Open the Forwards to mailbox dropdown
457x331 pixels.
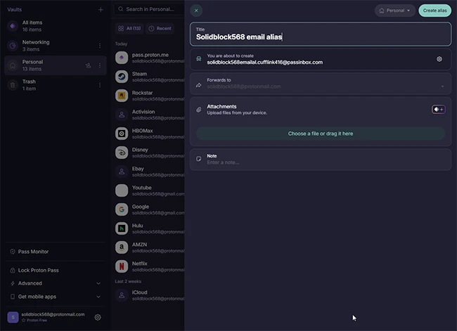442,86
